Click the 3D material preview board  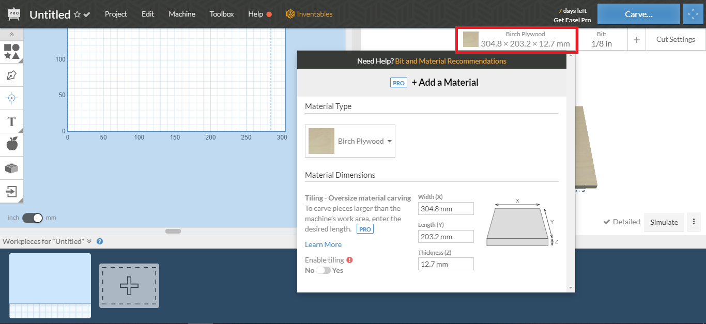click(x=587, y=147)
